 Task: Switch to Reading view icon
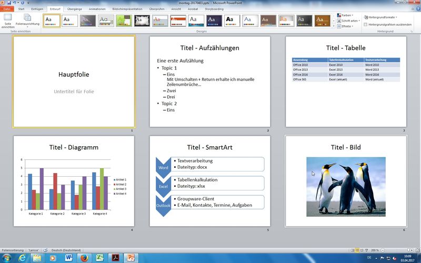(362, 250)
